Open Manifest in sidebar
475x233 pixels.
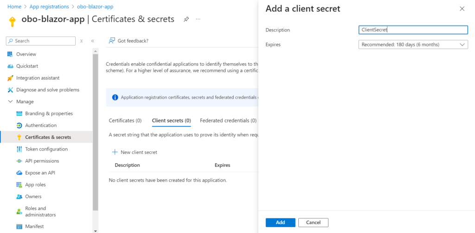pyautogui.click(x=34, y=227)
